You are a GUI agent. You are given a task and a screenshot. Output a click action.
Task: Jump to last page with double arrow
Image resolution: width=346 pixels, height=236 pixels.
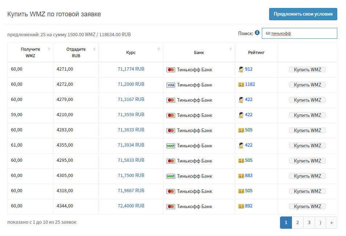click(331, 223)
